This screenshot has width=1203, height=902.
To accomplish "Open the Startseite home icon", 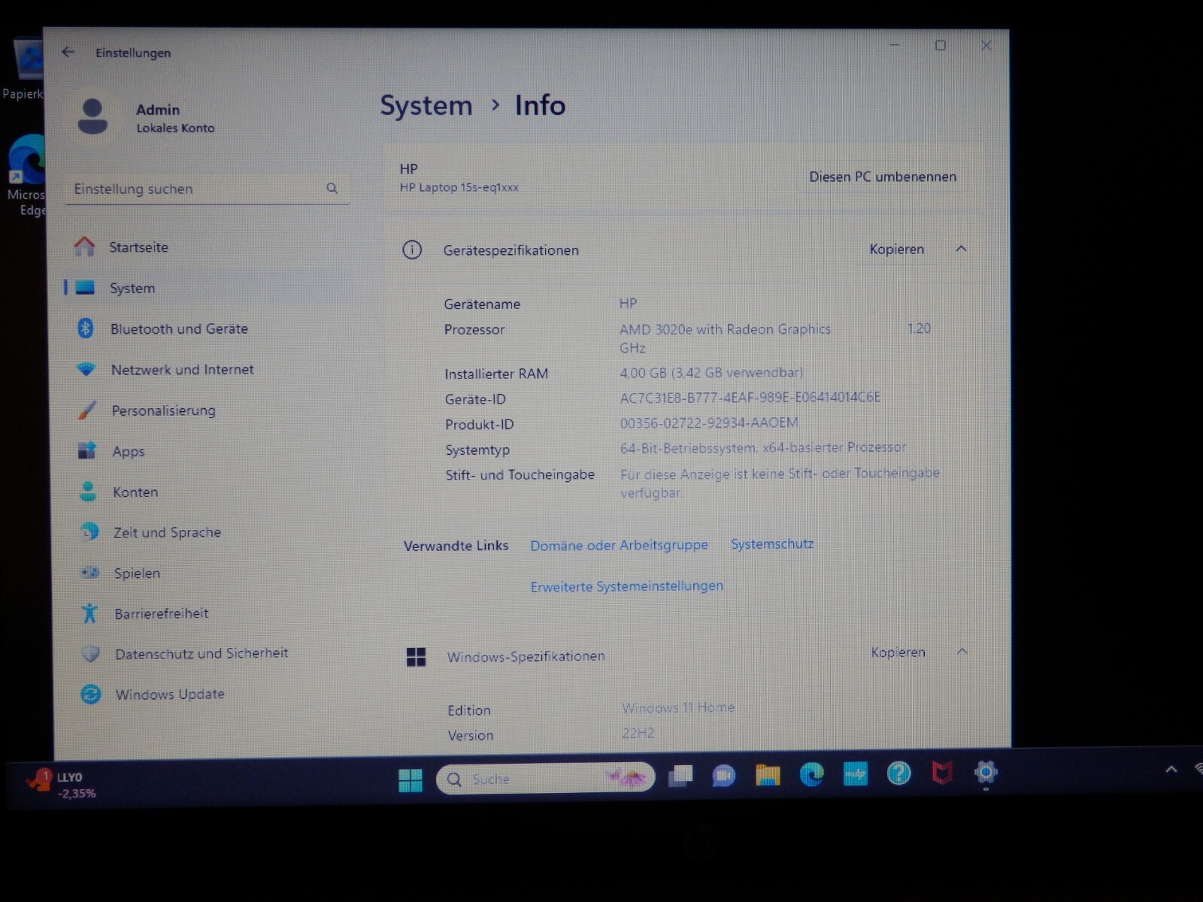I will 85,247.
